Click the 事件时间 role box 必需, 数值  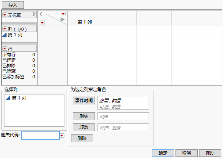(123, 103)
